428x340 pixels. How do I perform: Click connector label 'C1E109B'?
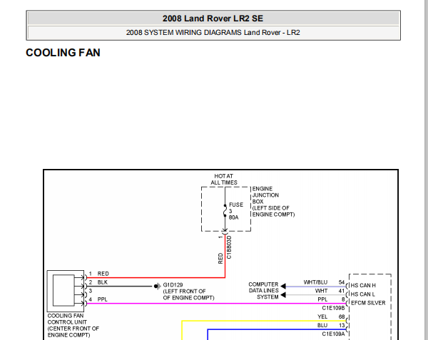point(333,308)
